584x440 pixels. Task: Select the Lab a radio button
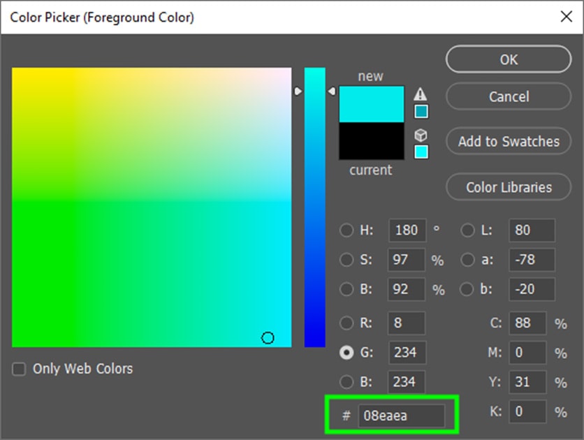coord(468,260)
